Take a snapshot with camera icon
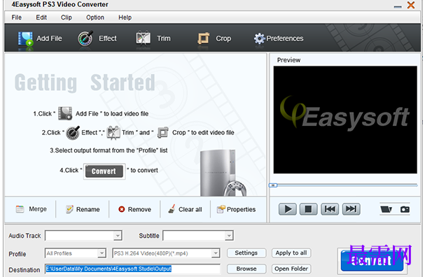Image resolution: width=425 pixels, height=277 pixels. click(405, 209)
